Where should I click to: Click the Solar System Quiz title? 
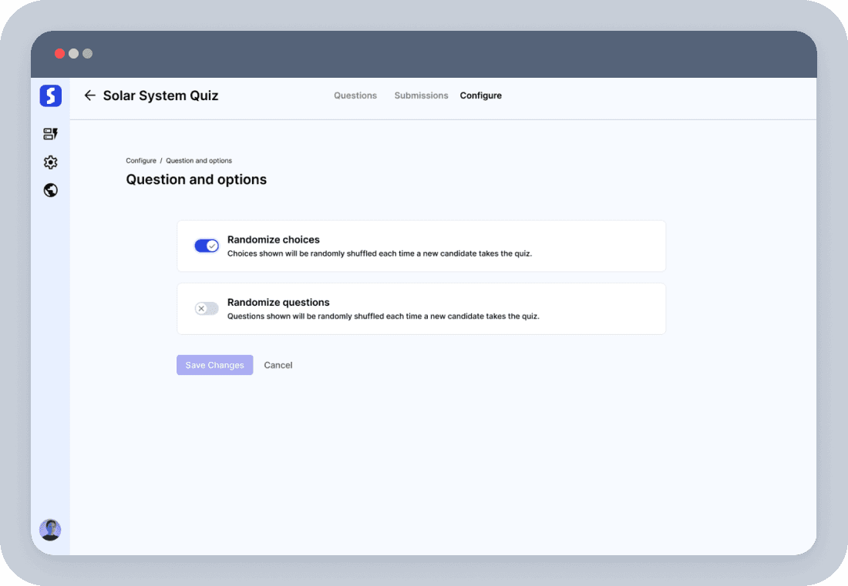(160, 95)
